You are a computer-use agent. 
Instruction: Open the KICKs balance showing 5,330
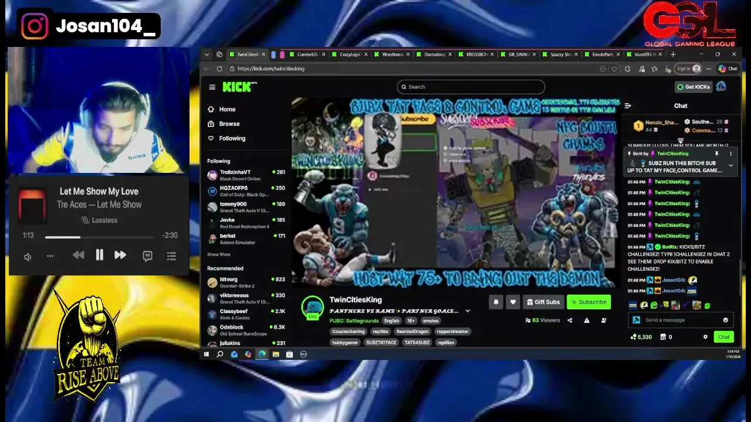[x=641, y=337]
